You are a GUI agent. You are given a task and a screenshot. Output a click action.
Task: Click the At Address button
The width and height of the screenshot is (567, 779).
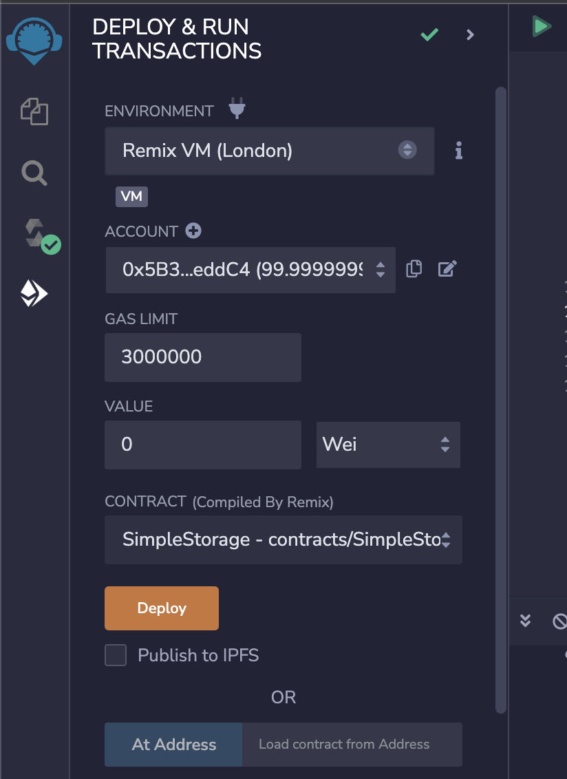(173, 744)
